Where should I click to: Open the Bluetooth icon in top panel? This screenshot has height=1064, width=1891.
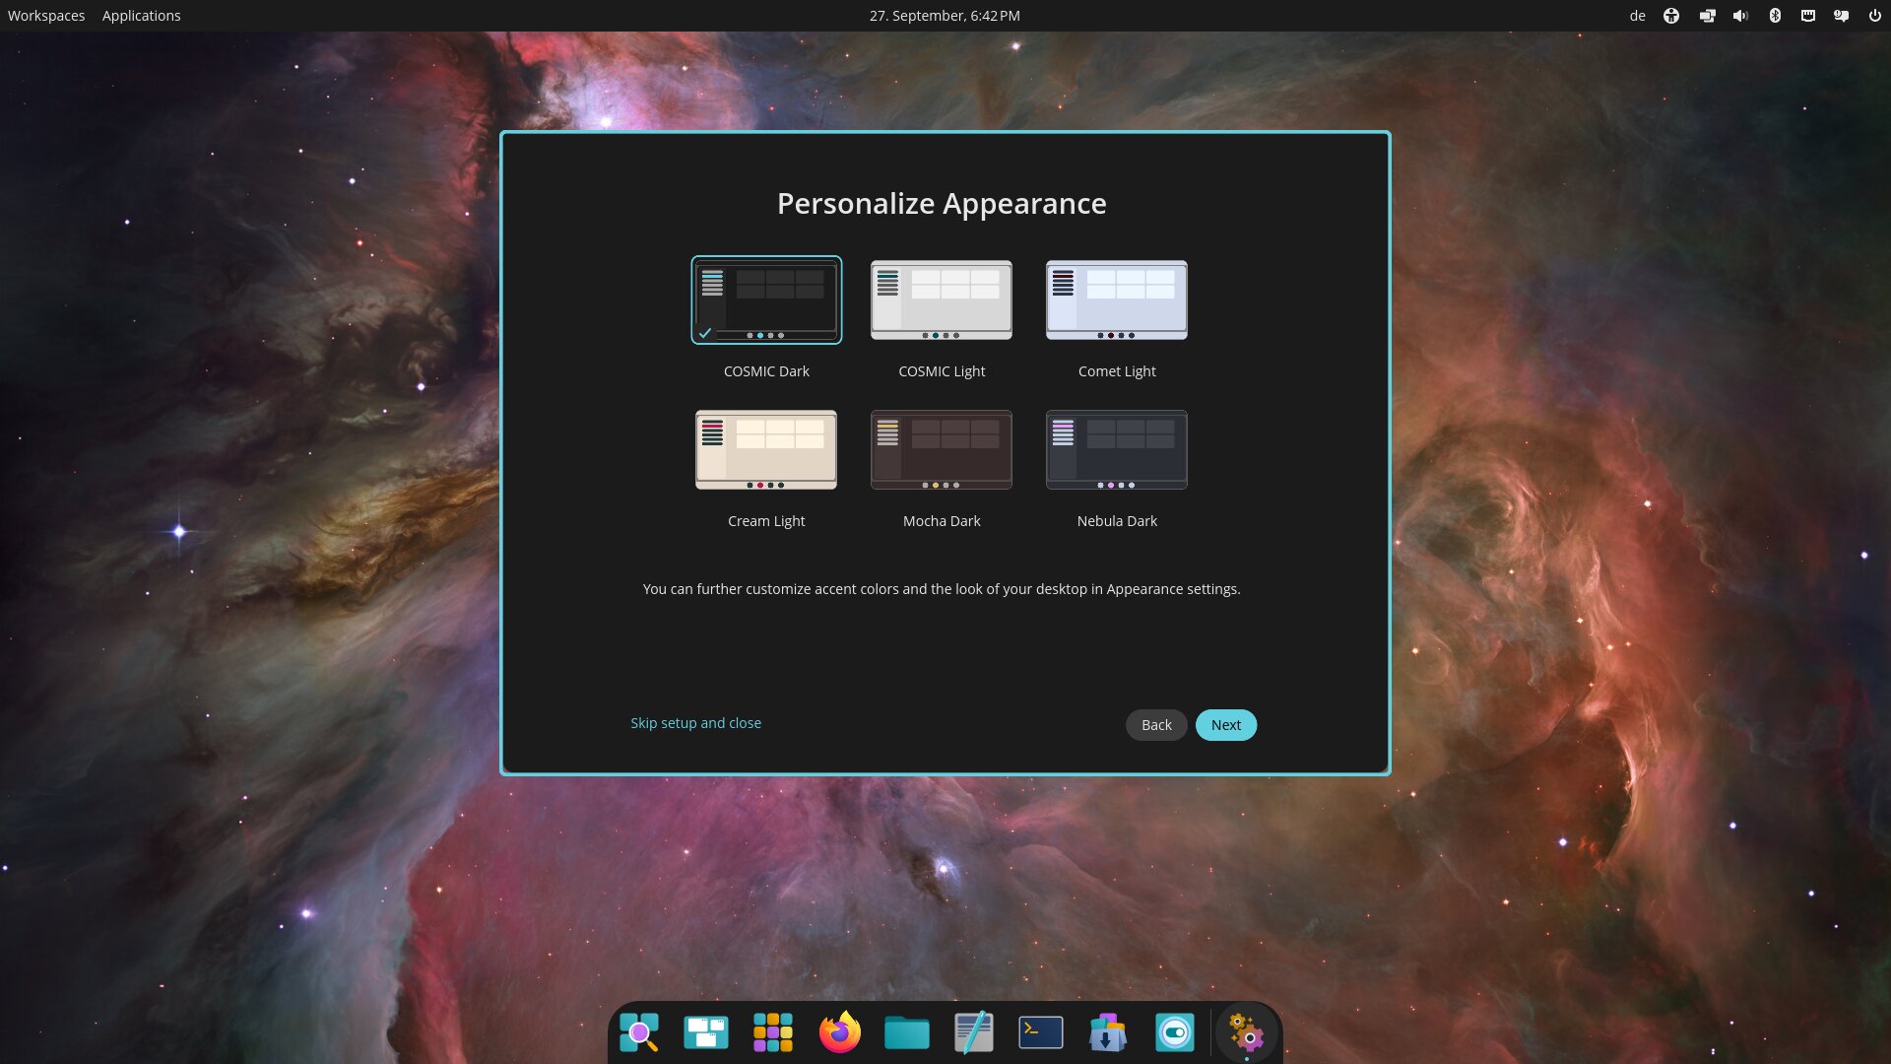click(1775, 16)
